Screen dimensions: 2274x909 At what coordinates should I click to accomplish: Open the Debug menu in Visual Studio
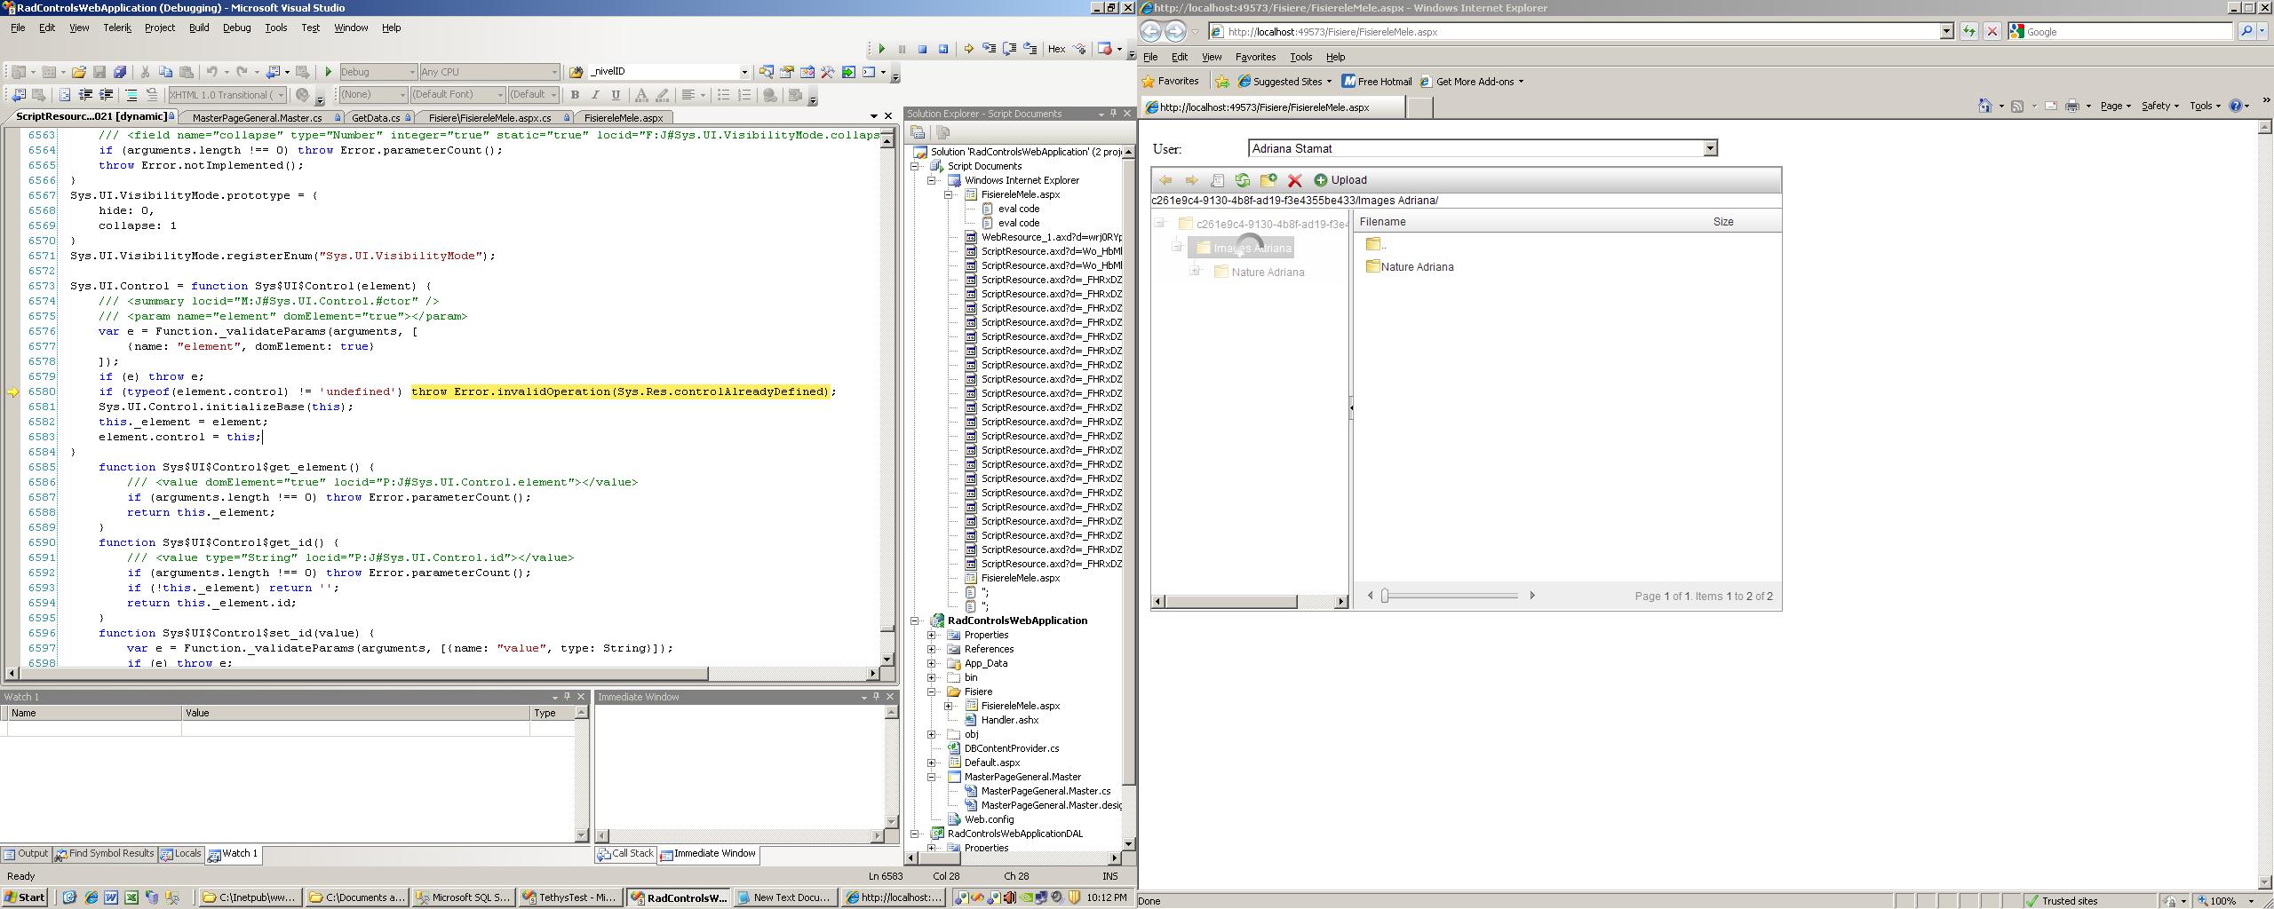click(x=236, y=28)
